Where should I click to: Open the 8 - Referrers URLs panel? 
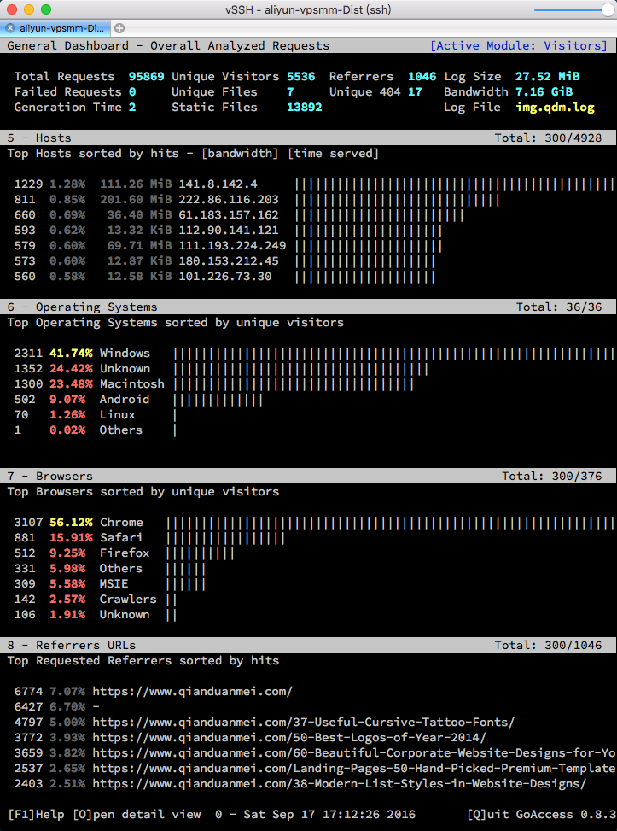(72, 646)
